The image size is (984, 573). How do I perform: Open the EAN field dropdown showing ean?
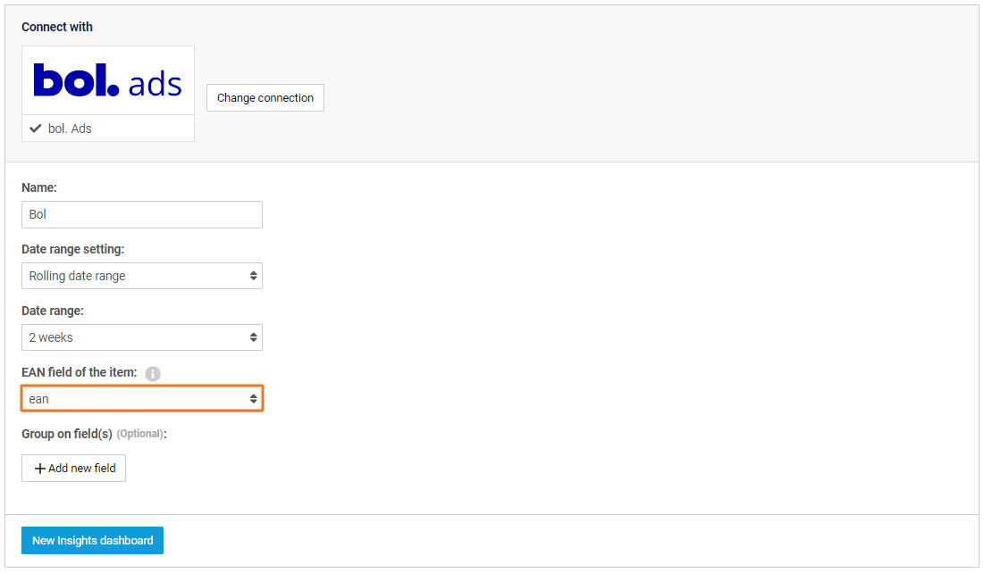pos(142,399)
